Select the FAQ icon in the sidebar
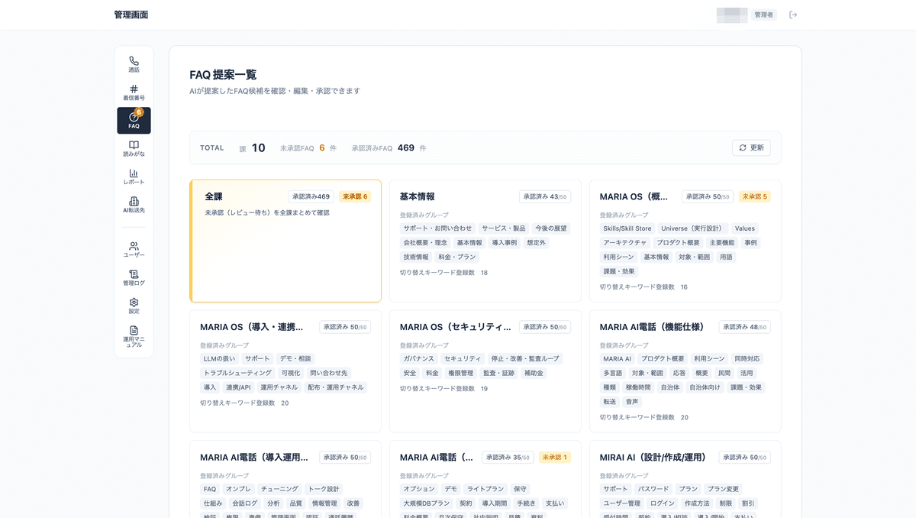Screen dimensions: 916x518 (134, 120)
